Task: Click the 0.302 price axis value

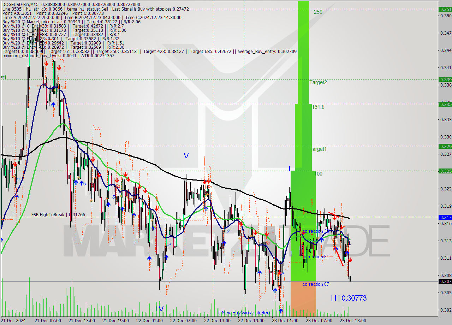Action: (x=446, y=310)
